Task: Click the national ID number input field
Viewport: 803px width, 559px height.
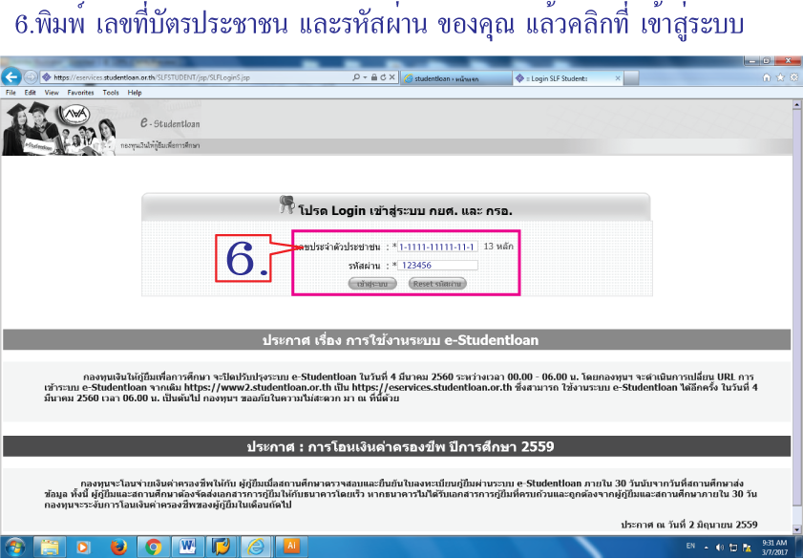Action: click(438, 247)
